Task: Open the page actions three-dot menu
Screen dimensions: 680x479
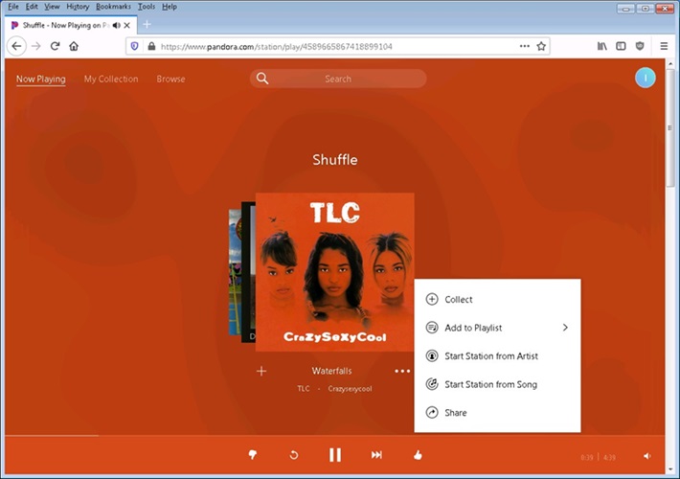Action: pos(524,46)
